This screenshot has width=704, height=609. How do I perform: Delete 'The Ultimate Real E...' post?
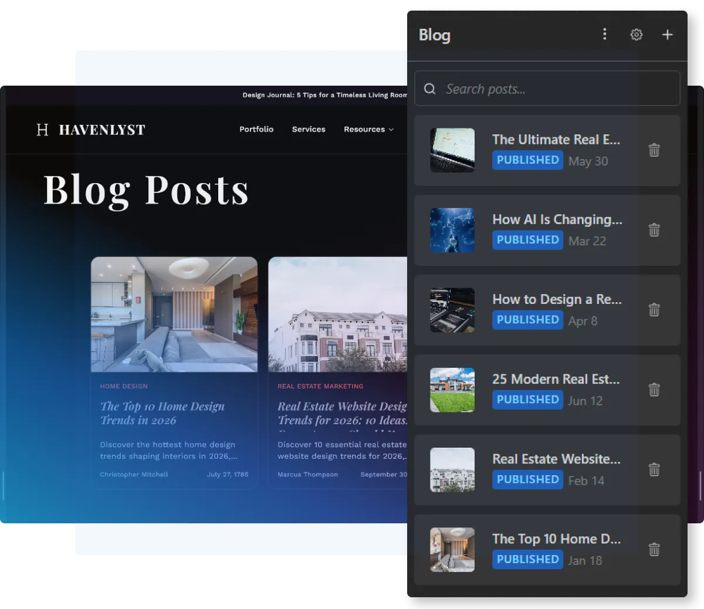click(x=654, y=150)
